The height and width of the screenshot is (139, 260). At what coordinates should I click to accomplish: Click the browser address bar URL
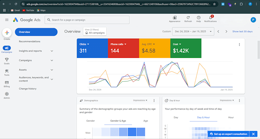click(119, 4)
